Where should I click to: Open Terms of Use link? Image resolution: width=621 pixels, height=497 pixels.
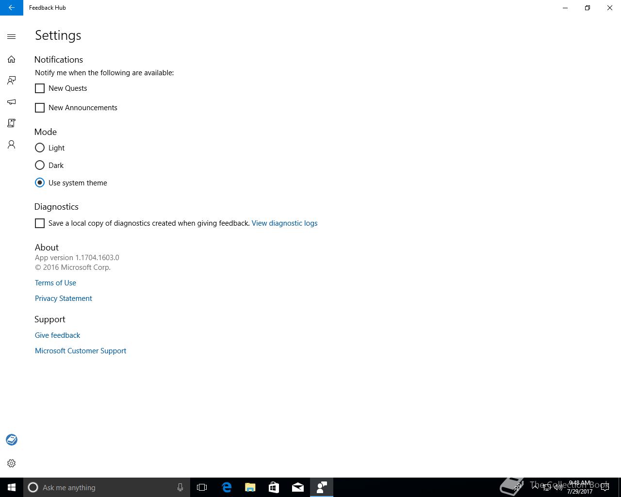[55, 283]
